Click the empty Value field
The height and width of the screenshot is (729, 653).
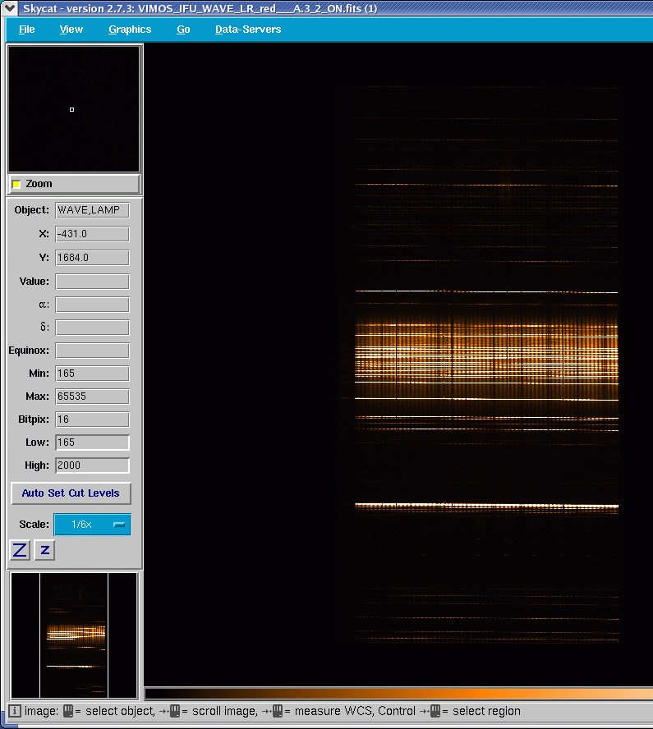92,282
